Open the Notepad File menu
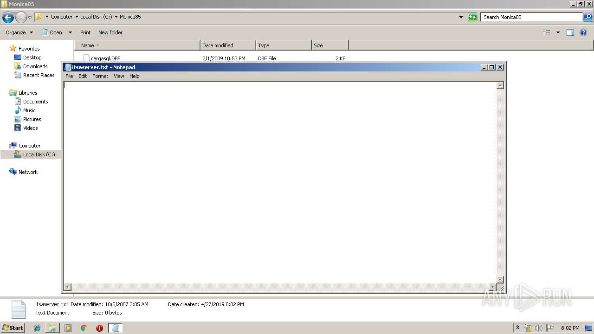 pyautogui.click(x=69, y=76)
